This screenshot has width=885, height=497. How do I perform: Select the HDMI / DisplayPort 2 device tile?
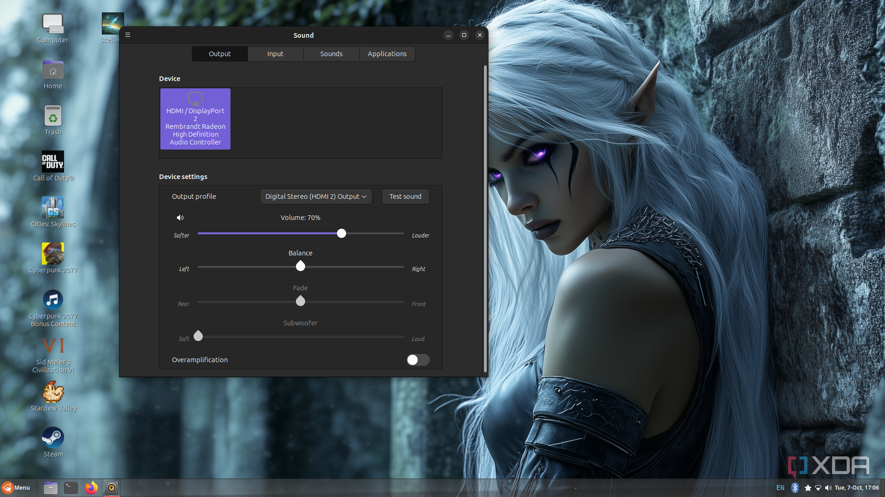[x=195, y=119]
